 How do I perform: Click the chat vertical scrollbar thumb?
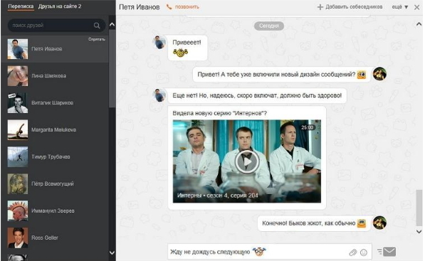click(x=419, y=208)
